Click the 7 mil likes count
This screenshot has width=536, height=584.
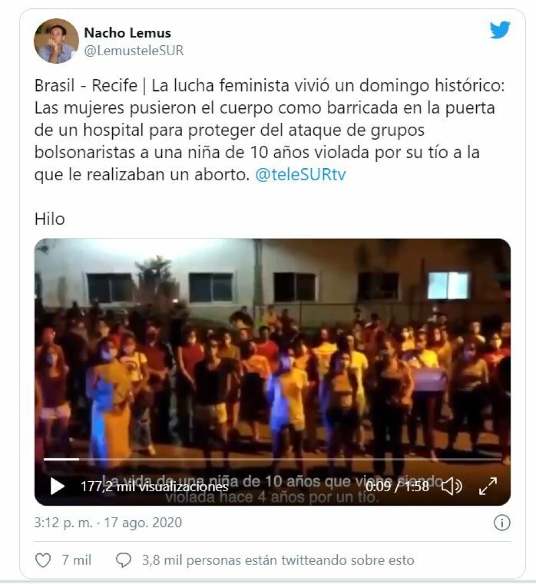[76, 560]
